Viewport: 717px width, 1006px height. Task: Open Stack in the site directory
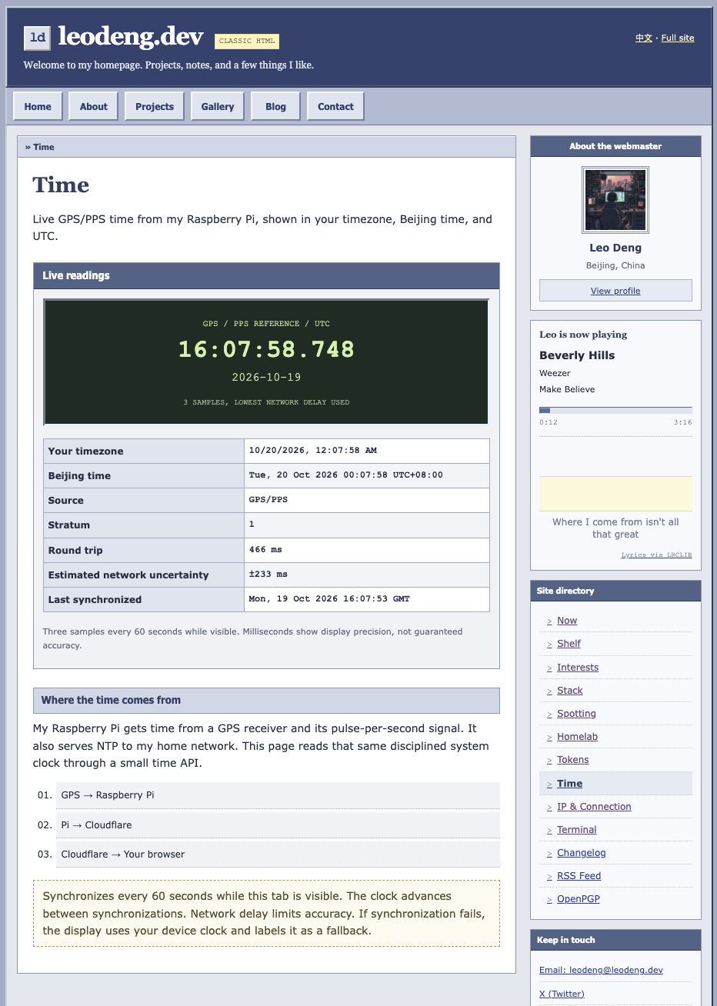point(570,691)
